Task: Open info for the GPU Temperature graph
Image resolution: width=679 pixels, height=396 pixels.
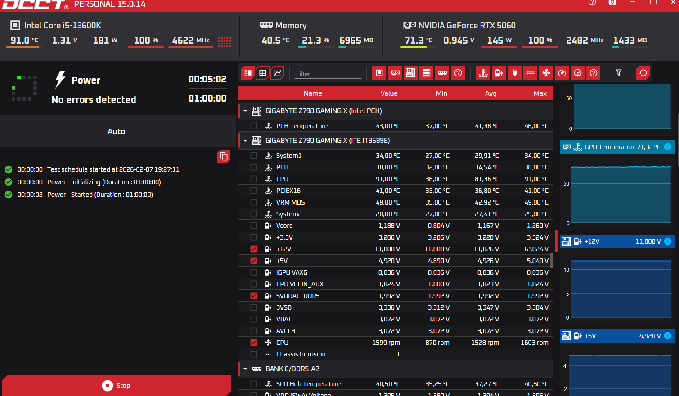Action: (668, 147)
